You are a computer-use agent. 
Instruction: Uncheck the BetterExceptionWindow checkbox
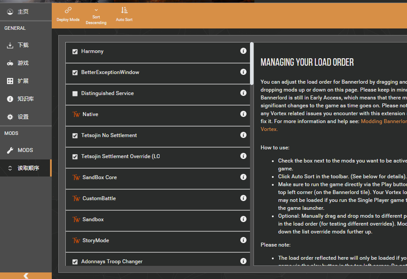click(75, 73)
